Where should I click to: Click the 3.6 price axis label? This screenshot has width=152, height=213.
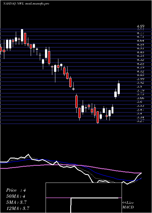point(139,102)
